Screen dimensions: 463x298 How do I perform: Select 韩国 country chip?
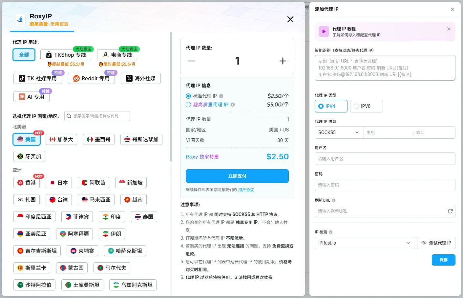point(27,200)
